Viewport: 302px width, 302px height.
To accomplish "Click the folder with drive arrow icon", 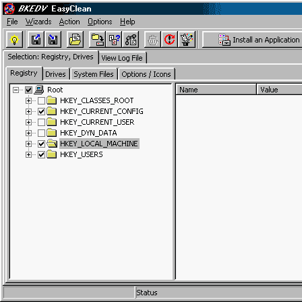I will (x=98, y=40).
